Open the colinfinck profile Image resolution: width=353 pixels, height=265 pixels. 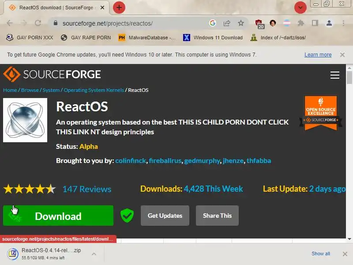pos(131,161)
